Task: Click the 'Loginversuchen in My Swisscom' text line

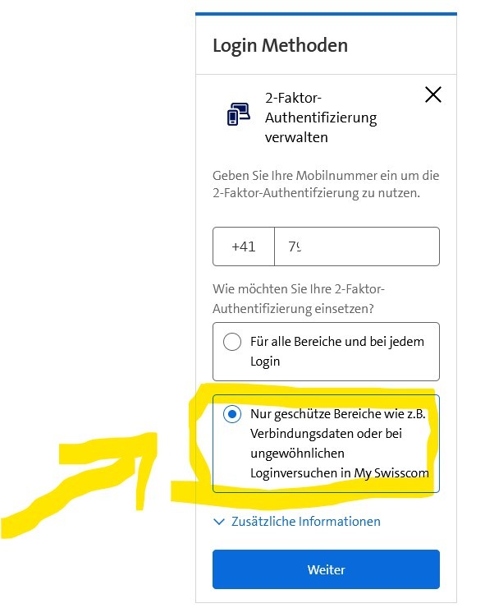Action: pos(340,473)
